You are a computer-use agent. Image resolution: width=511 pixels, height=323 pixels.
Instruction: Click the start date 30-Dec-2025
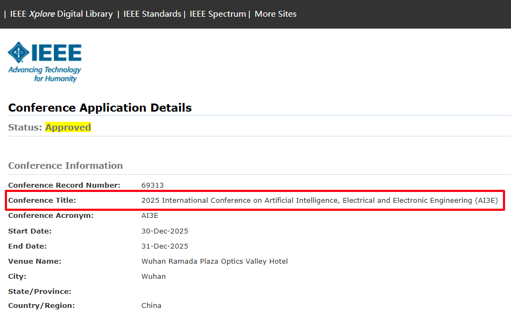(x=165, y=231)
